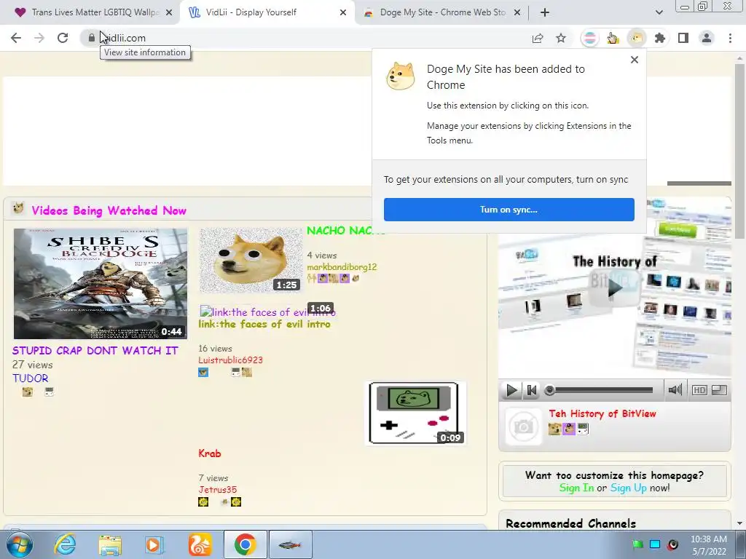746x559 pixels.
Task: Bookmark this tab with the star icon
Action: click(561, 38)
